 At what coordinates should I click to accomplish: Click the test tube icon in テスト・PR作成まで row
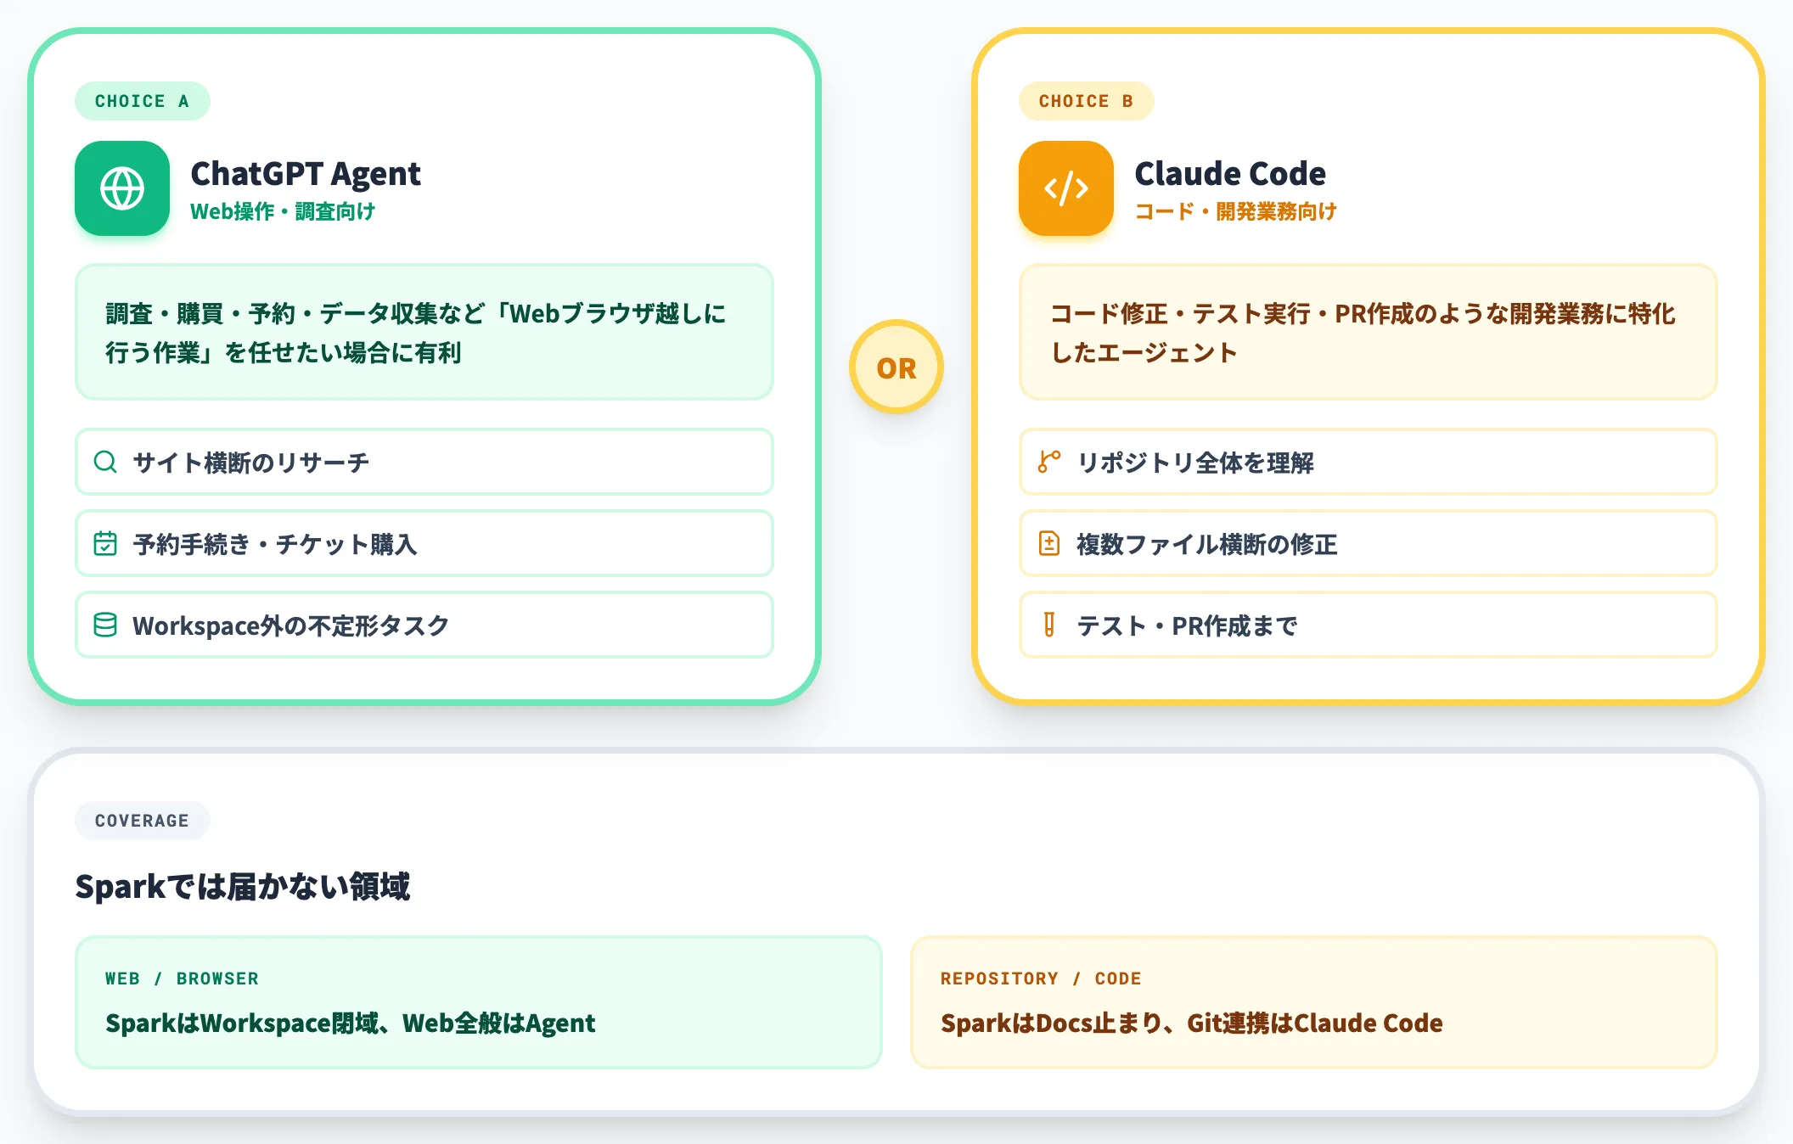point(1049,625)
